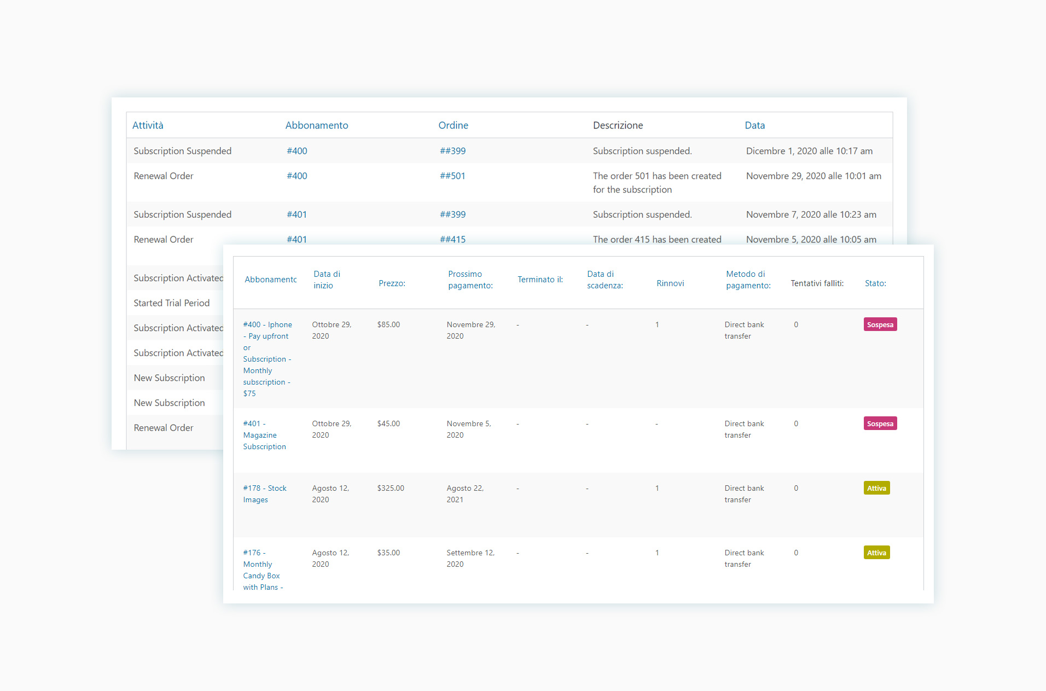1046x691 pixels.
Task: Sort subscriptions by Data di inizio
Action: [327, 280]
